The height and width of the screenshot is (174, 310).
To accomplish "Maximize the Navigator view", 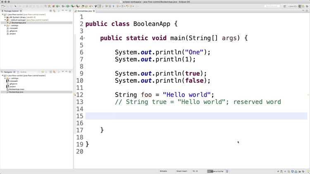I will click(70, 72).
